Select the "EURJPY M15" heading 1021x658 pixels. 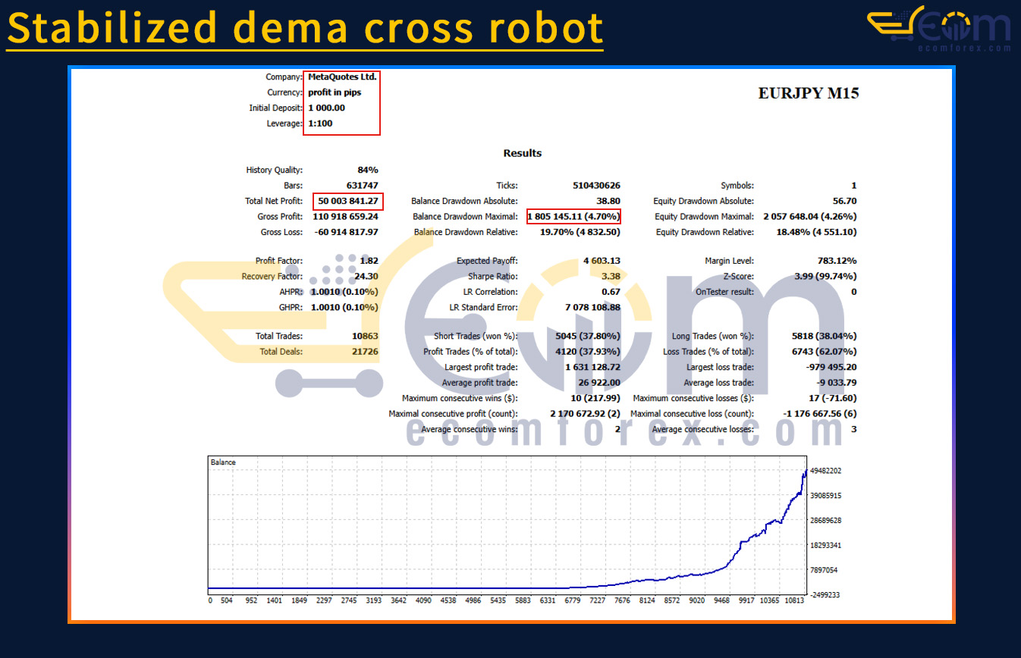809,93
